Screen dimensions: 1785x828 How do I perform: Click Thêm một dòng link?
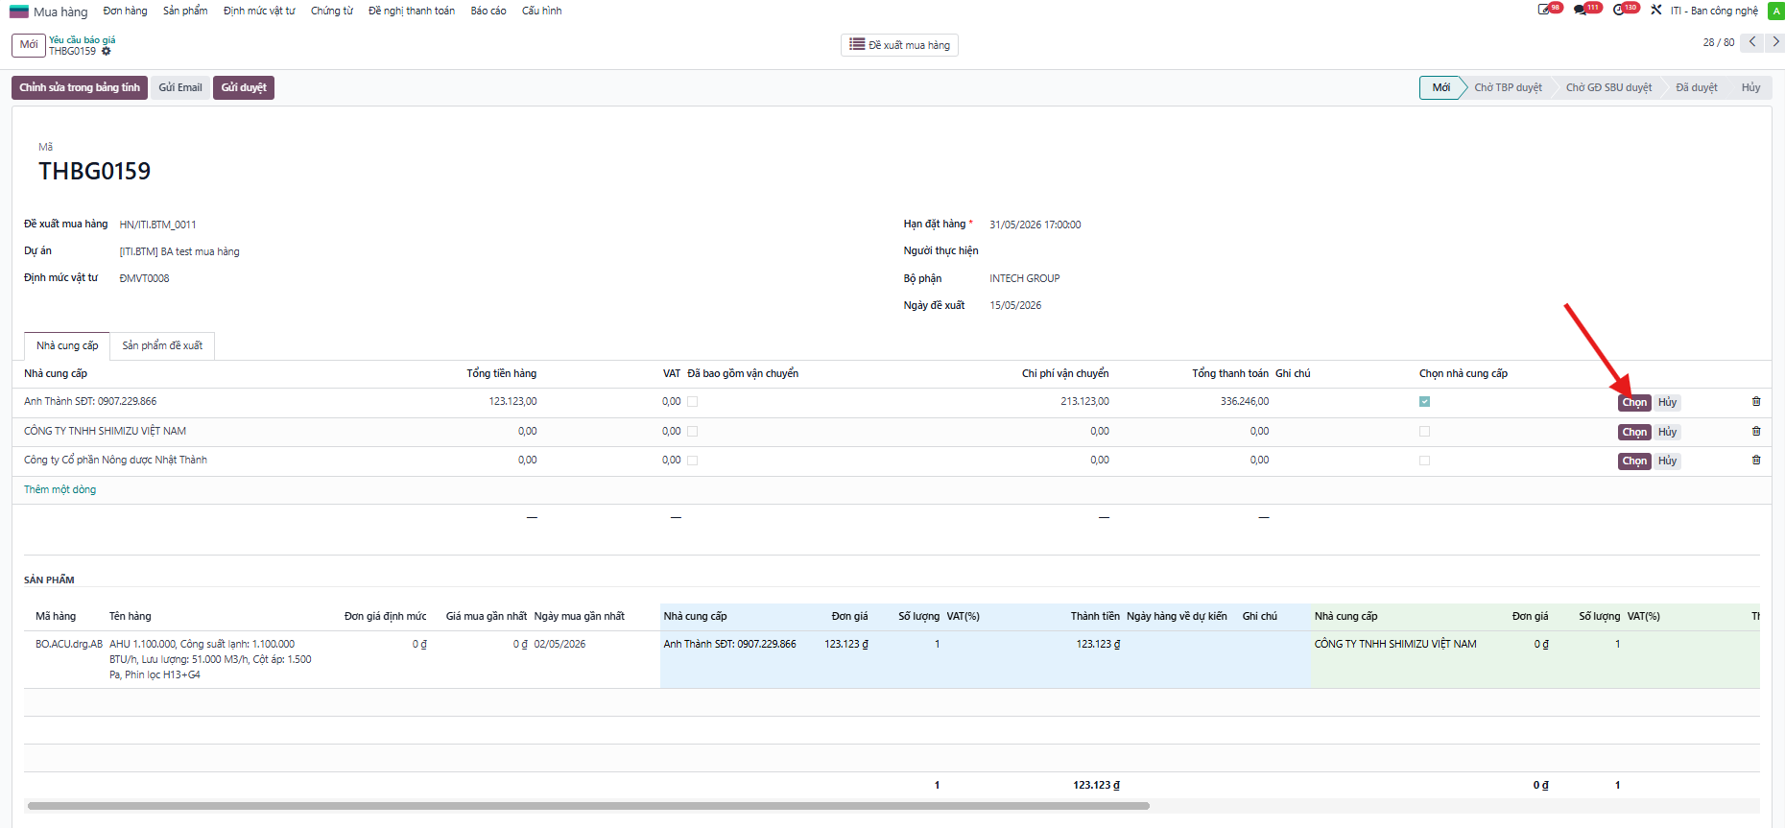pos(59,490)
